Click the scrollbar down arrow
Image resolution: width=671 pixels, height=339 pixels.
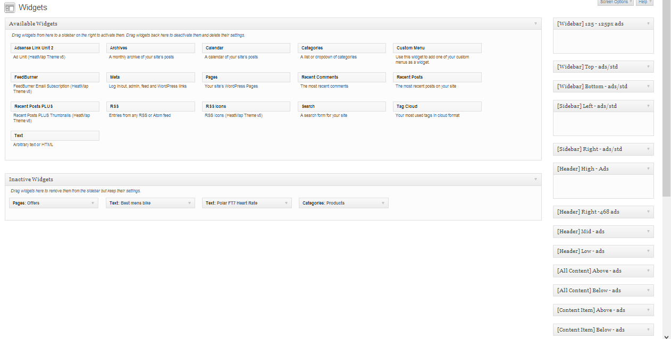667,336
